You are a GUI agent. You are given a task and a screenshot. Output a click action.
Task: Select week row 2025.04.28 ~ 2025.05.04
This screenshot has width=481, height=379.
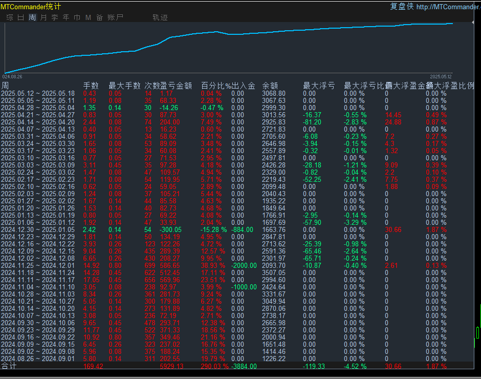point(237,108)
